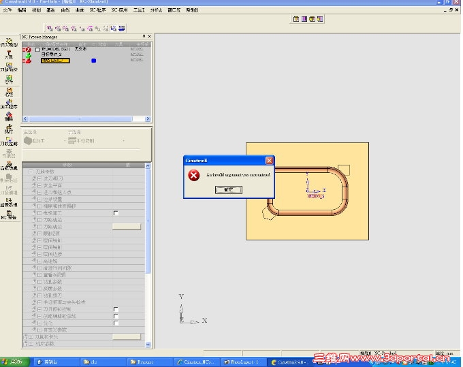Open the 编辑 Edit menu
The image size is (463, 367).
coord(22,10)
